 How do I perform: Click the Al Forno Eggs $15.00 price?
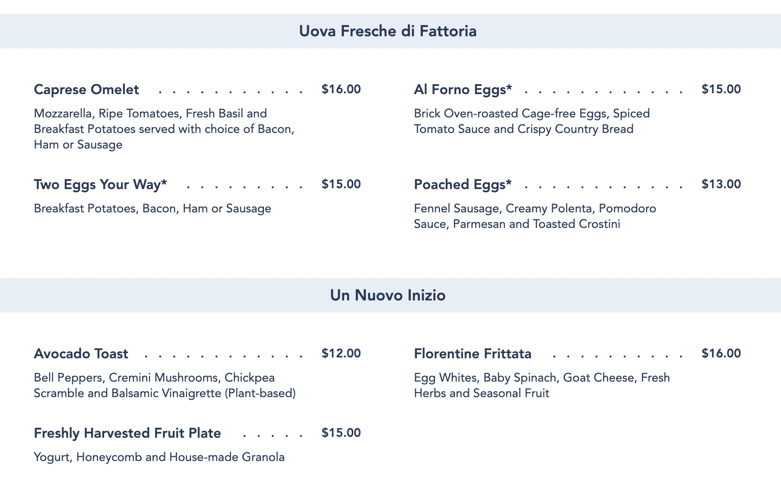pos(721,89)
